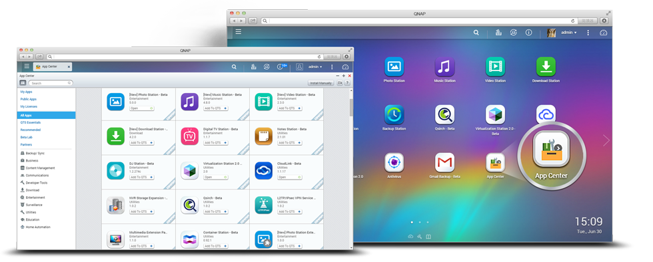Screen dimensions: 653x262
Task: Toggle App Center view mode icon beside search
Action: [x=23, y=83]
